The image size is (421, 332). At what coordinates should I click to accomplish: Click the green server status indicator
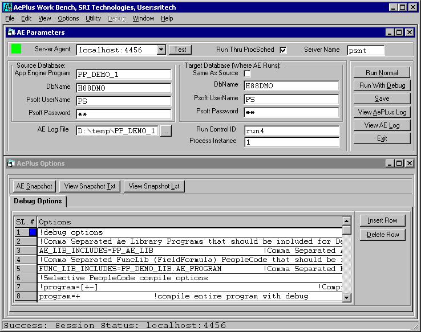pyautogui.click(x=16, y=49)
